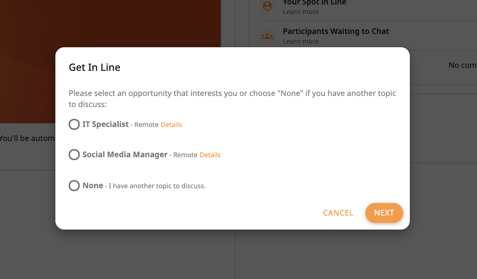477x279 pixels.
Task: Open Details link for IT Specialist
Action: [x=171, y=125]
